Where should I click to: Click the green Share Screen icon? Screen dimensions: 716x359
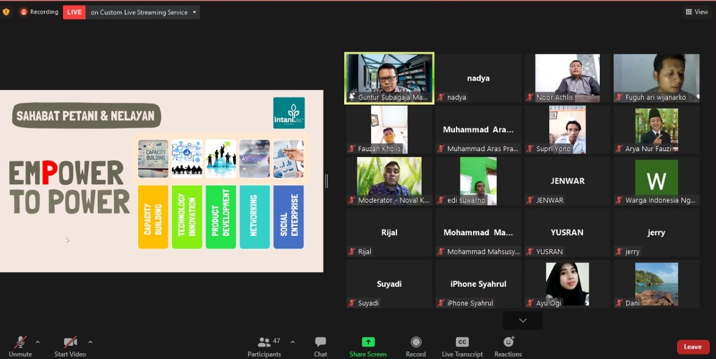(x=368, y=342)
